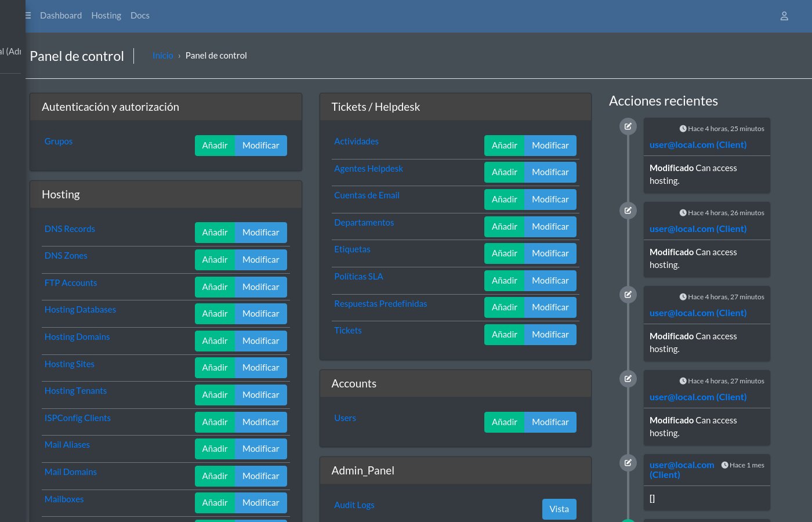812x522 pixels.
Task: Toggle the hamburger sidebar menu icon
Action: (28, 16)
